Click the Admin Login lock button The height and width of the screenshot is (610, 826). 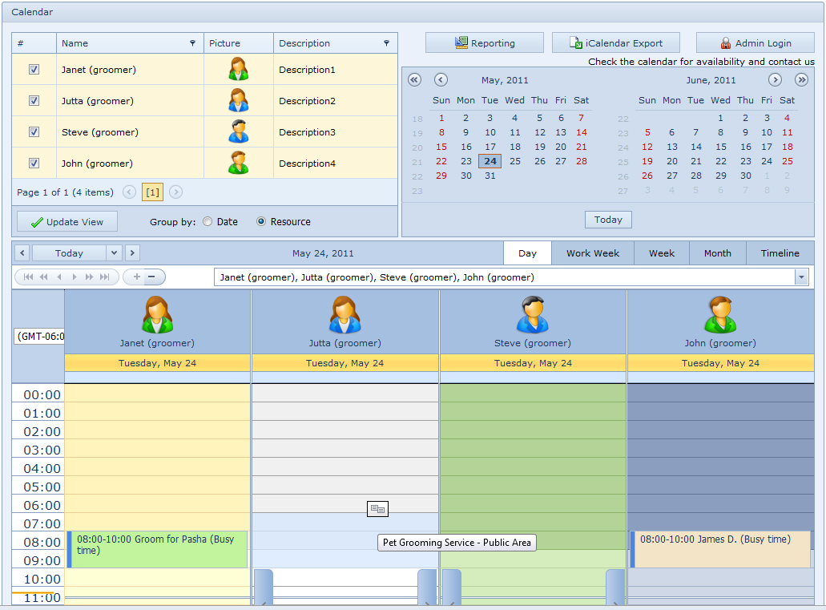[755, 43]
